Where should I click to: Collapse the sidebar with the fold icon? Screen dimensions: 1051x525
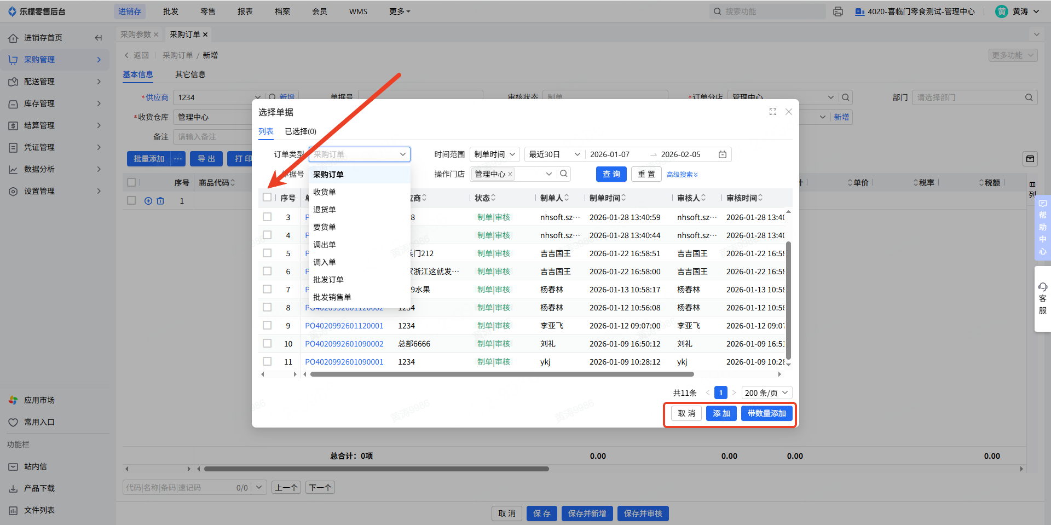(x=99, y=38)
